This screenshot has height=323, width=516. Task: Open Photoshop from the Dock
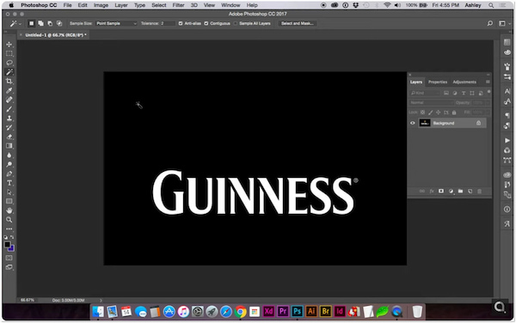[297, 311]
